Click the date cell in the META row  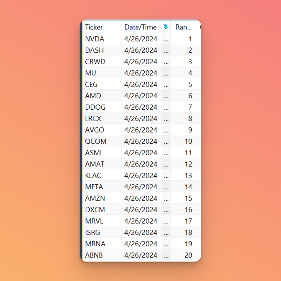(141, 187)
